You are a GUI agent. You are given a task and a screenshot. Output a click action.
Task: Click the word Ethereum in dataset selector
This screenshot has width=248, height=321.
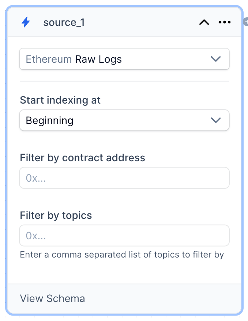click(49, 59)
